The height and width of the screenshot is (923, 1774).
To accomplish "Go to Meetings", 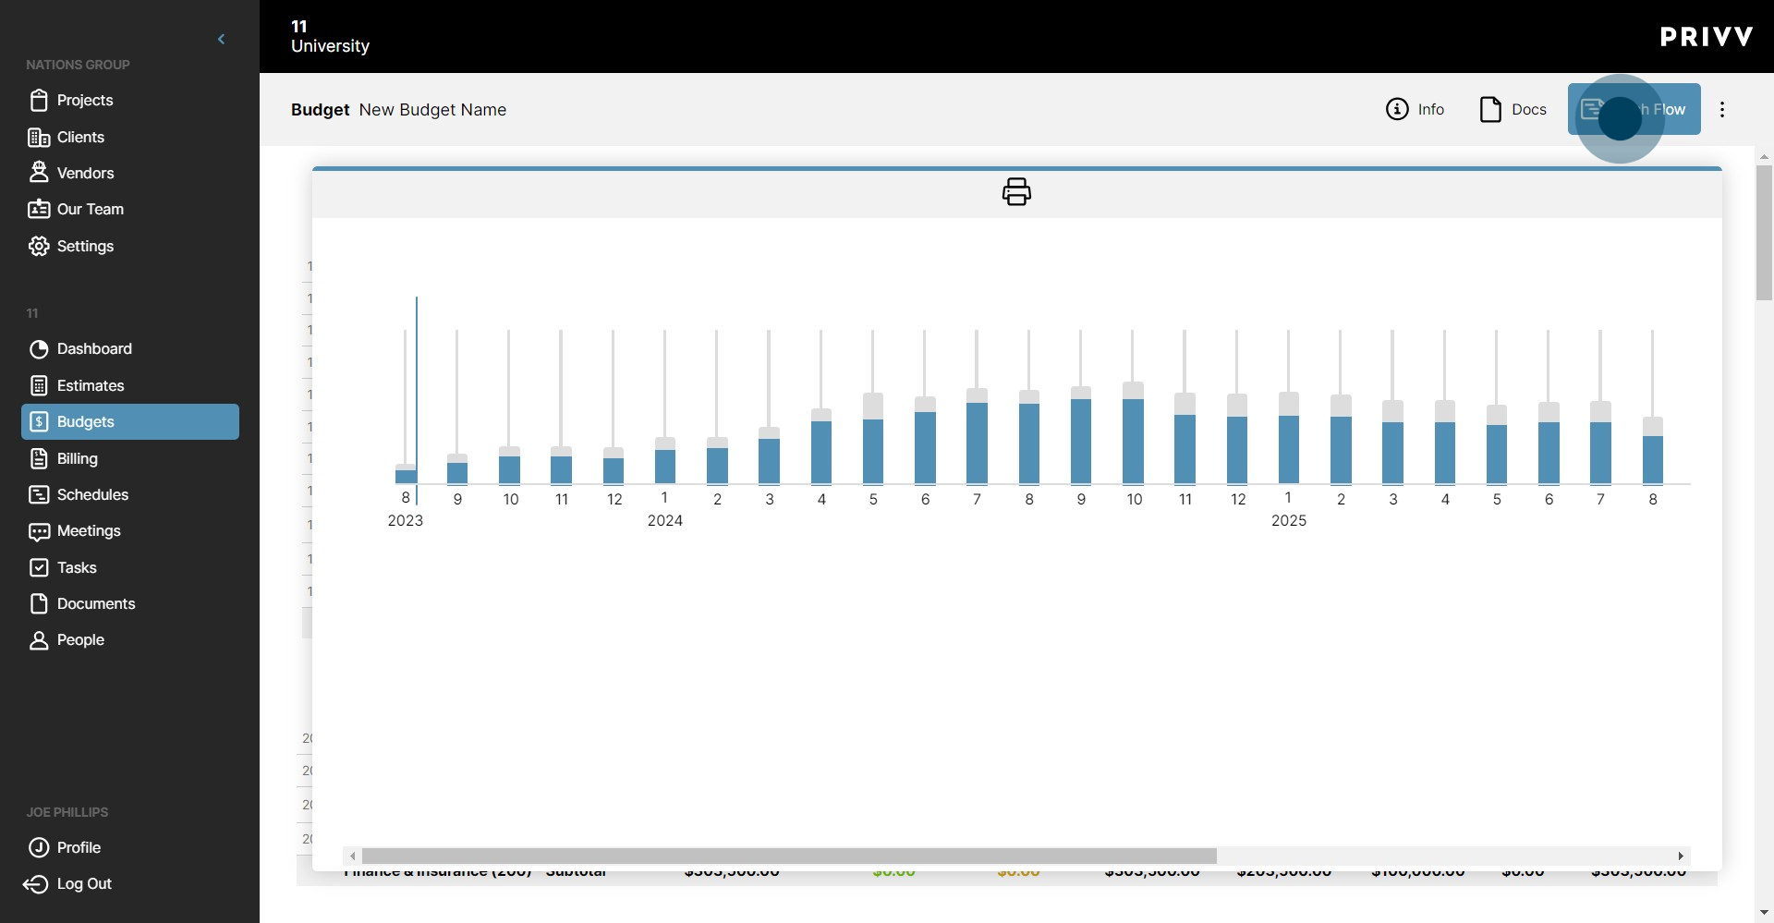I will point(89,530).
